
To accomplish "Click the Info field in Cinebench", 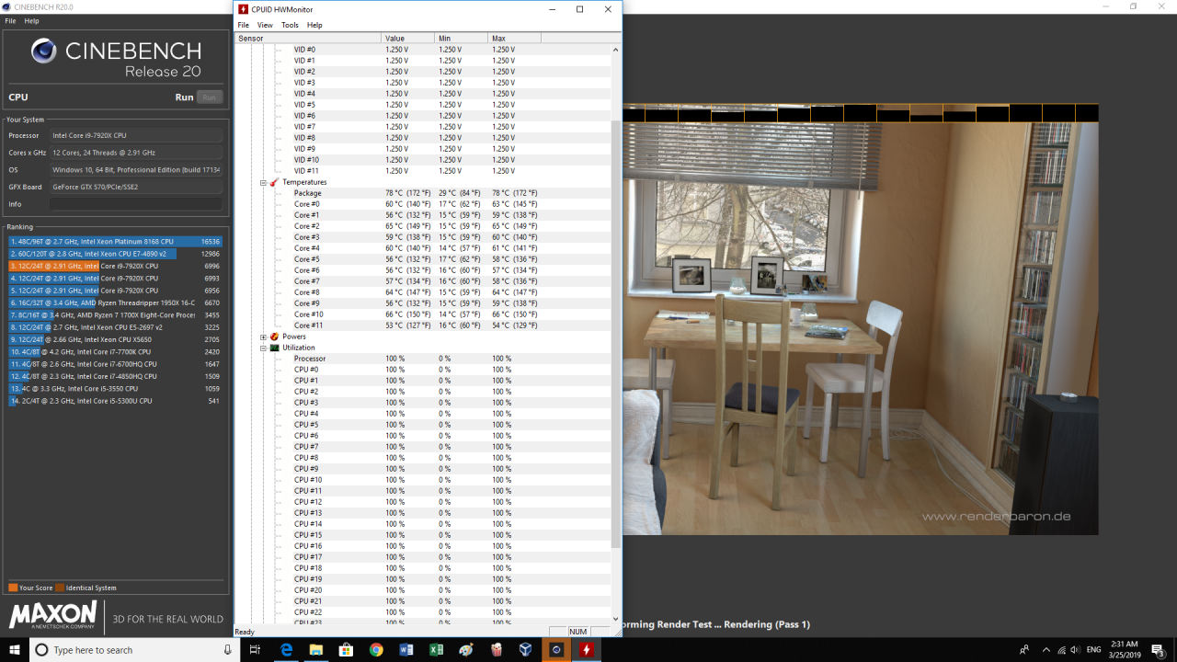I will pyautogui.click(x=136, y=204).
